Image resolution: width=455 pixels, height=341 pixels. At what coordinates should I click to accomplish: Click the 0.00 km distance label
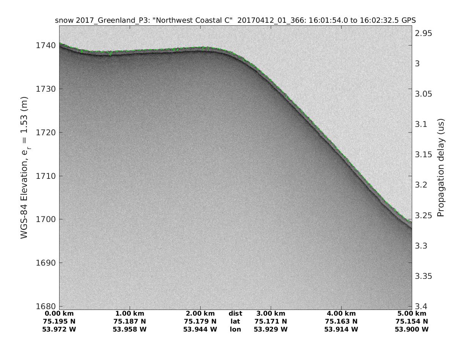pos(59,314)
